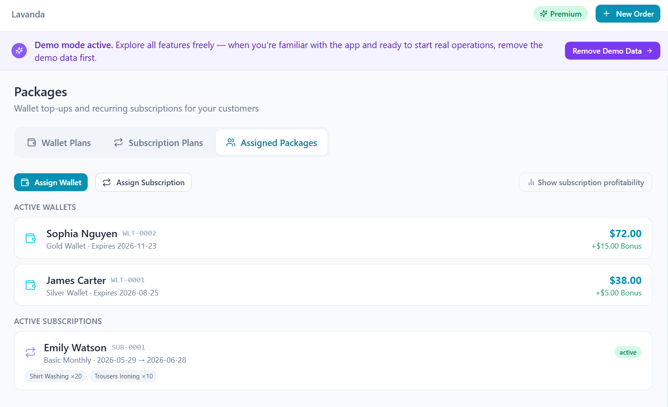668x407 pixels.
Task: Click Basic Monthly date range text
Action: (x=115, y=360)
